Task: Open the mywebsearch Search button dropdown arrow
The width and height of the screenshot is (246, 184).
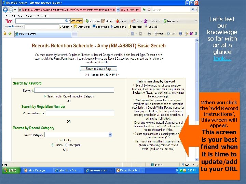Action: [x=71, y=27]
